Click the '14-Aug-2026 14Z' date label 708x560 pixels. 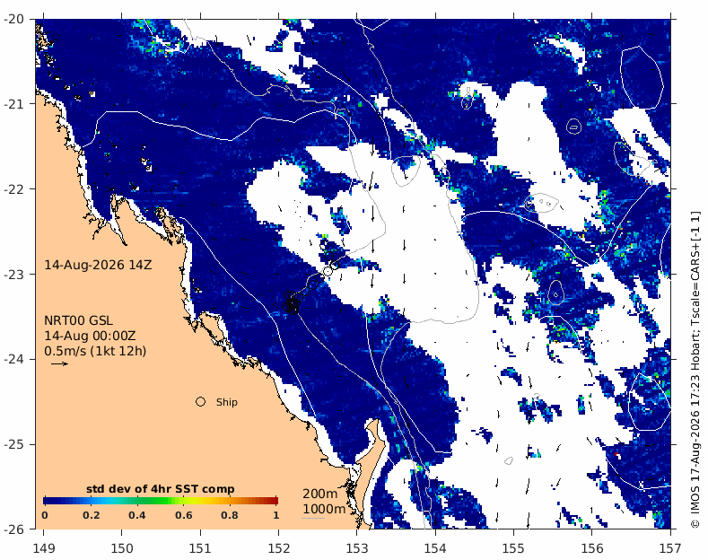pyautogui.click(x=98, y=265)
